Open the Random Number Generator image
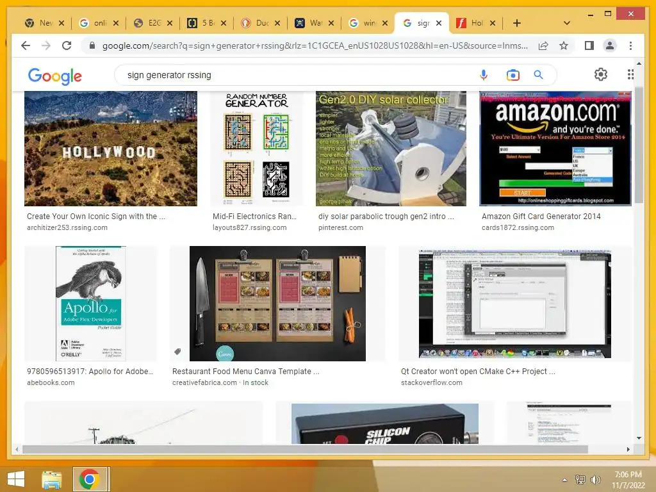The image size is (656, 492). point(256,149)
